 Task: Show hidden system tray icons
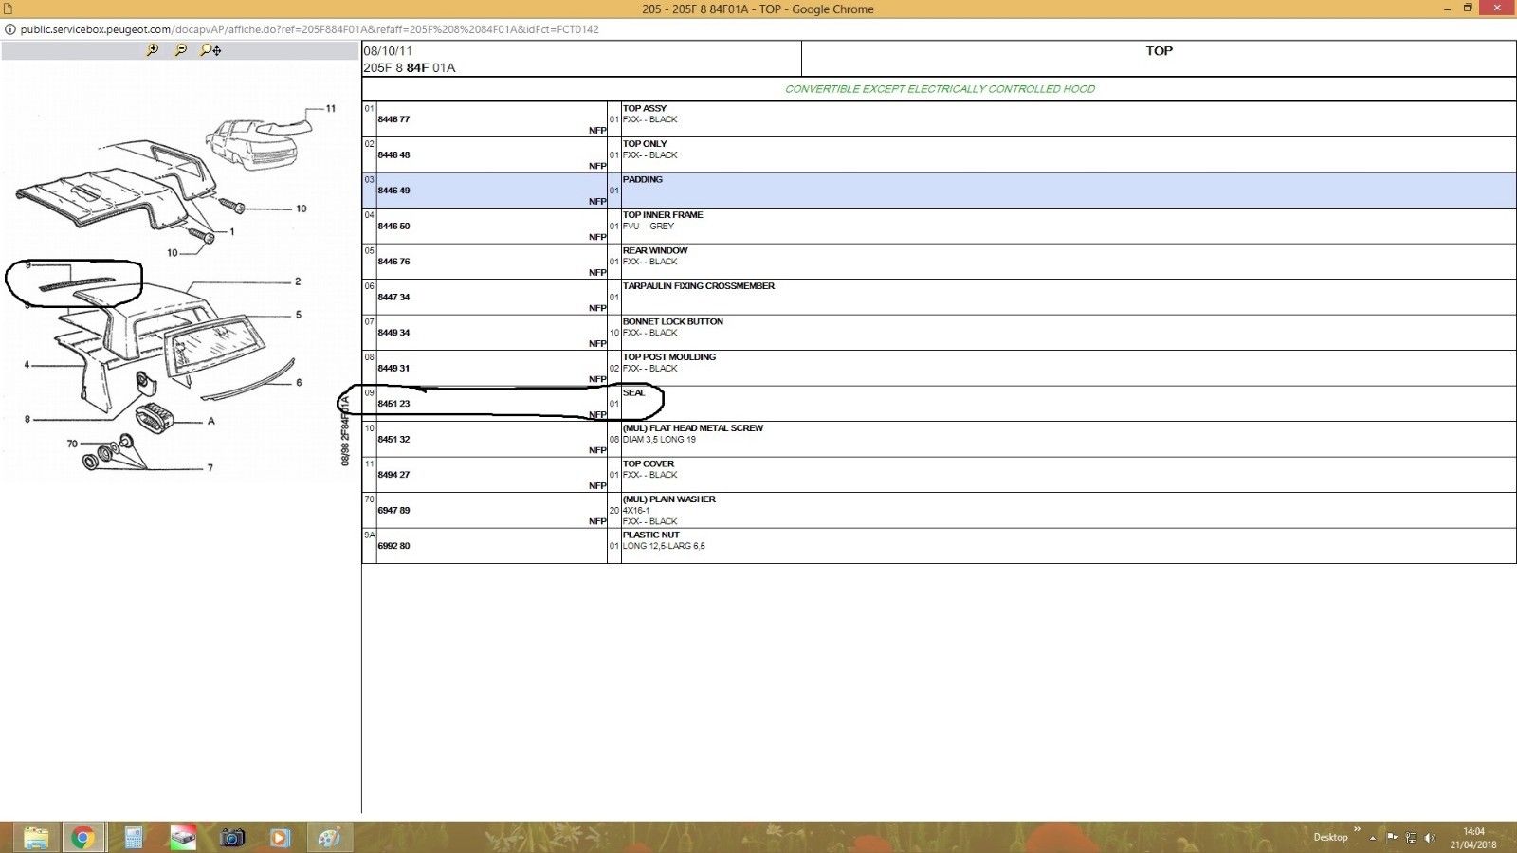click(1372, 838)
